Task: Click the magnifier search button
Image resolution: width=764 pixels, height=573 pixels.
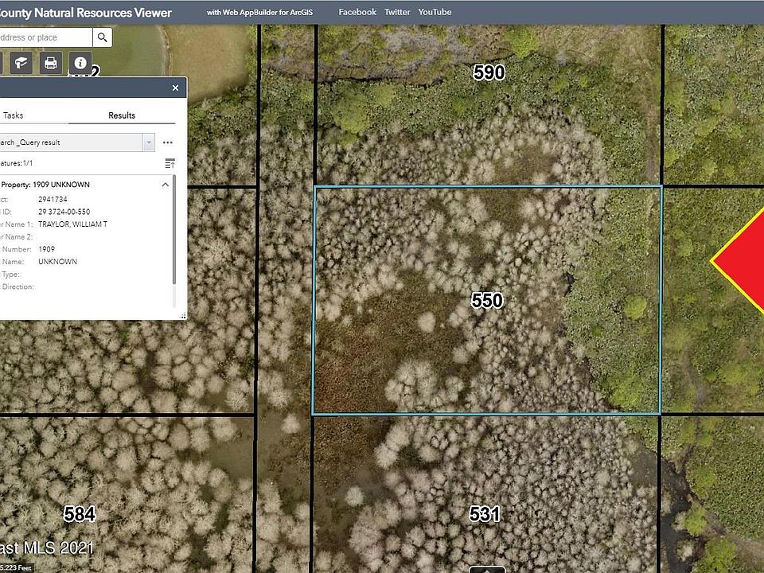Action: (x=103, y=37)
